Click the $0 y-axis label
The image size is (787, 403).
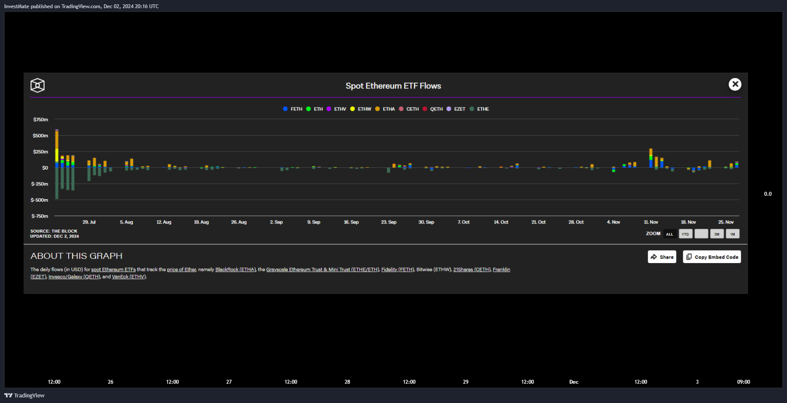click(45, 168)
